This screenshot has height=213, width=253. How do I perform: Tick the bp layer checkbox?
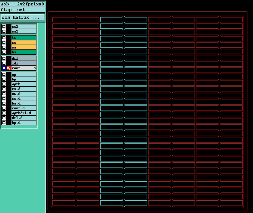pos(4,79)
